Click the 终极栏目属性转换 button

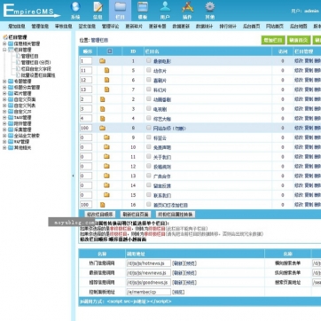pos(176,215)
